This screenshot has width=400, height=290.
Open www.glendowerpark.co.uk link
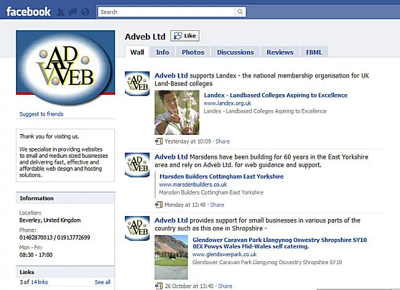tap(225, 254)
